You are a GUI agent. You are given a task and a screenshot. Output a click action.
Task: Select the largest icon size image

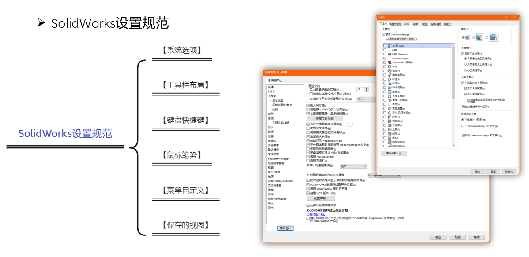point(494,38)
